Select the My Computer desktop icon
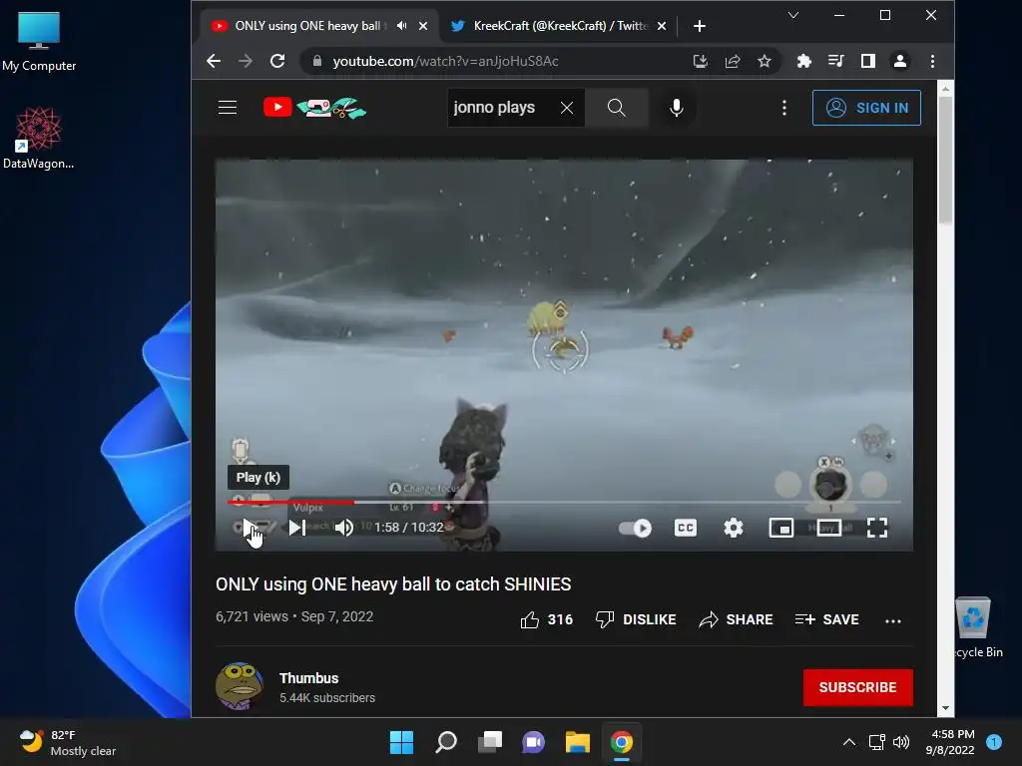 click(39, 41)
